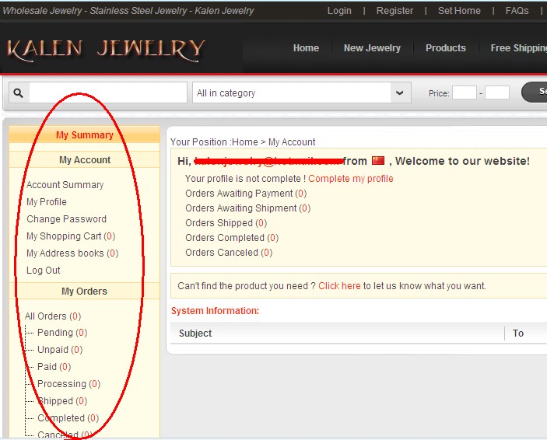The image size is (547, 440).
Task: Click the Complete my profile link
Action: click(351, 179)
